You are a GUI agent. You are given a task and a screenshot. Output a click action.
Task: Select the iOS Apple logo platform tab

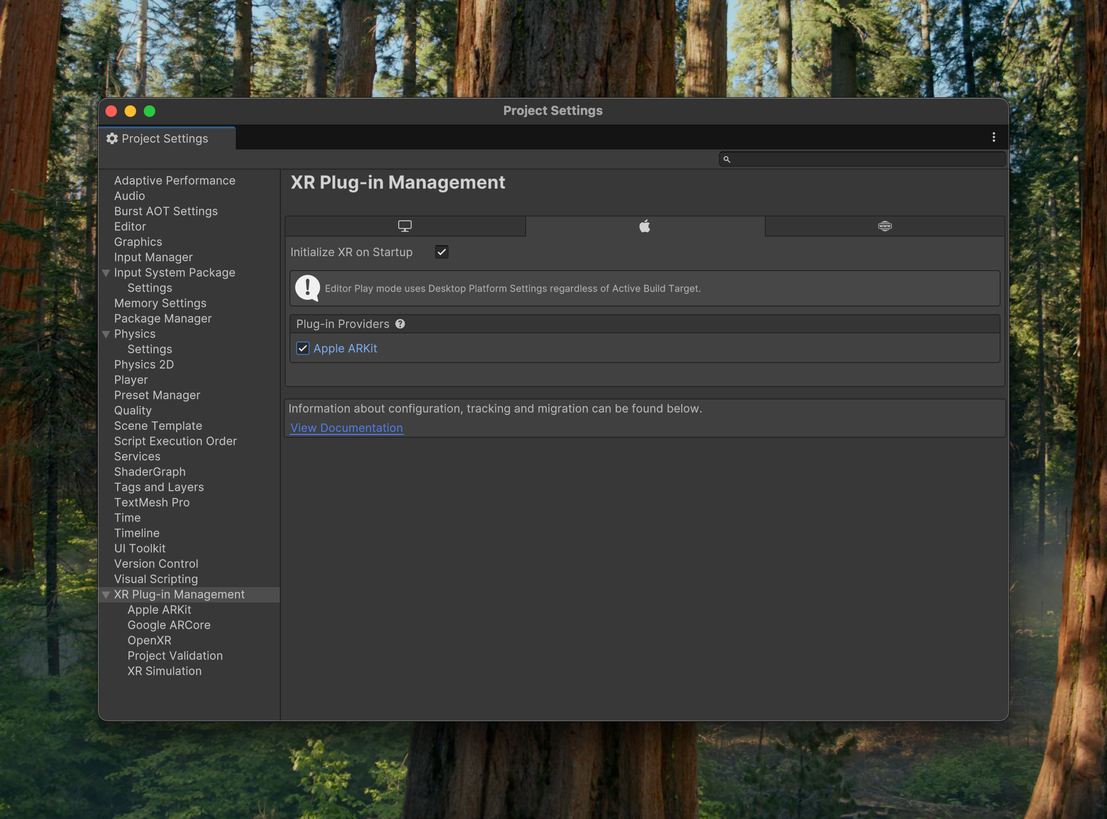[x=644, y=226]
